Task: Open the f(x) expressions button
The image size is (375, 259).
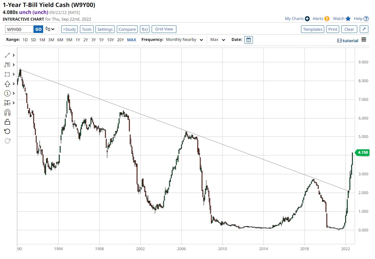Action: coord(145,29)
